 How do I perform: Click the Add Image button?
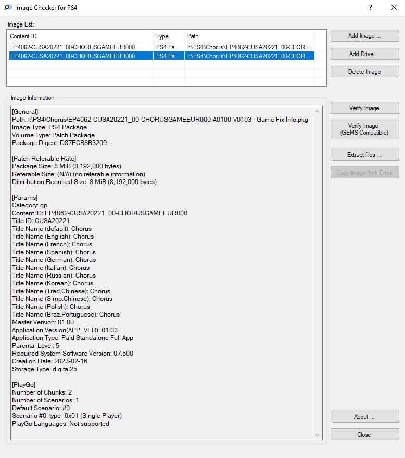coord(364,36)
